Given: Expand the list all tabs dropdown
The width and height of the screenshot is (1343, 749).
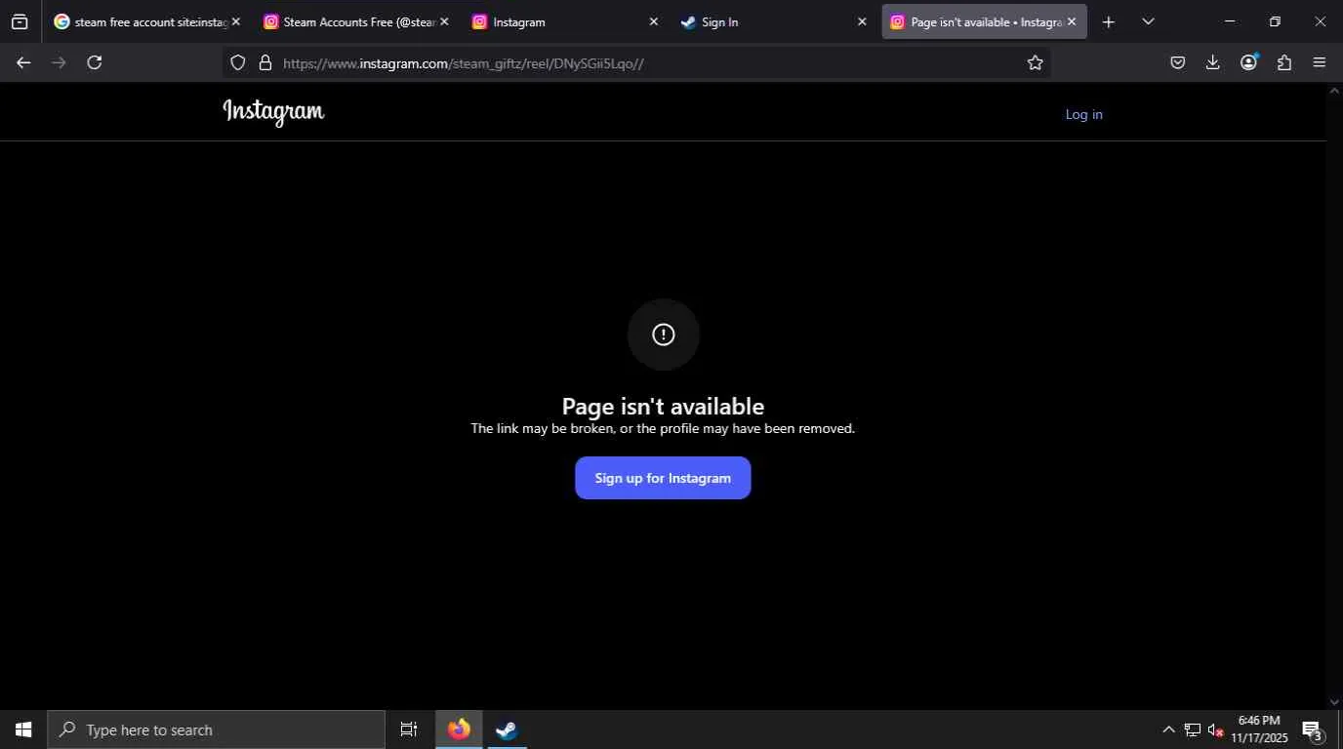Looking at the screenshot, I should coord(1148,21).
